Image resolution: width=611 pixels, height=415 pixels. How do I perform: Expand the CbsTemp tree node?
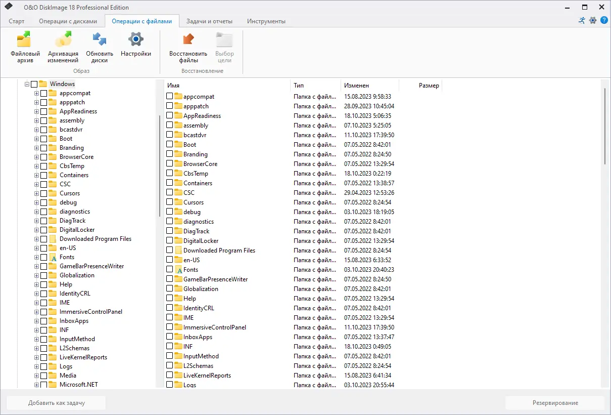[x=36, y=166]
